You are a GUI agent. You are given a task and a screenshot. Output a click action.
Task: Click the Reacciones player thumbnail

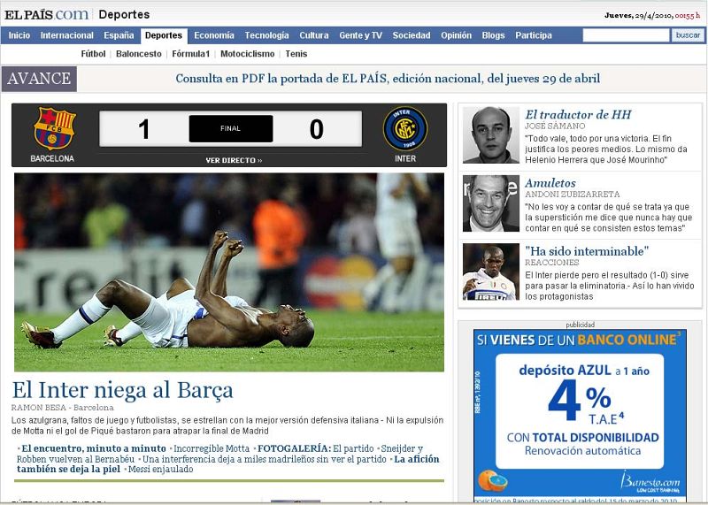pyautogui.click(x=490, y=272)
